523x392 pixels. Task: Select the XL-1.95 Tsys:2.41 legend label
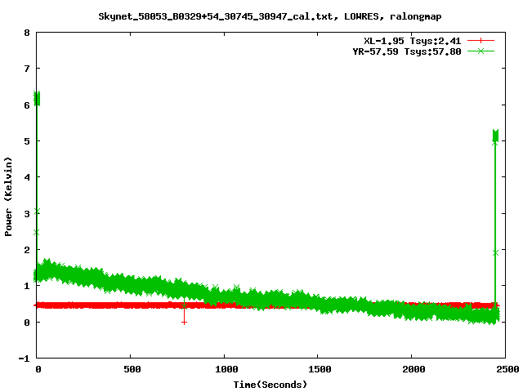[x=413, y=40]
